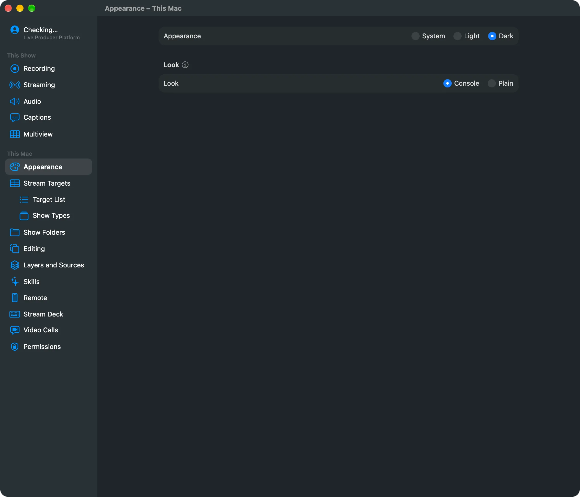Click the account profile icon
Screen dimensions: 580x497
coord(15,30)
